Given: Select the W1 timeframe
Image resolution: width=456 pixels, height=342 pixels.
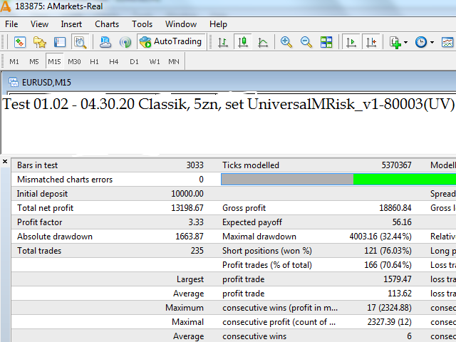Looking at the screenshot, I should point(155,62).
